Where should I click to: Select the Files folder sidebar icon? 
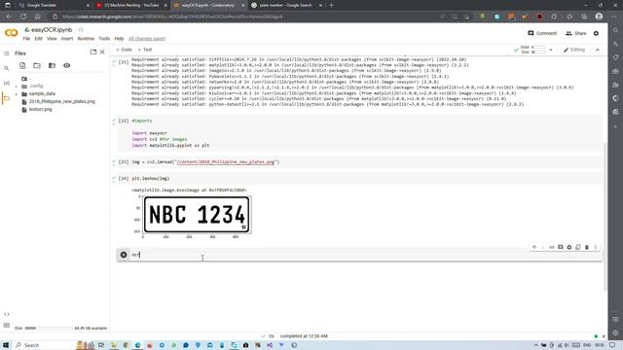[x=7, y=98]
